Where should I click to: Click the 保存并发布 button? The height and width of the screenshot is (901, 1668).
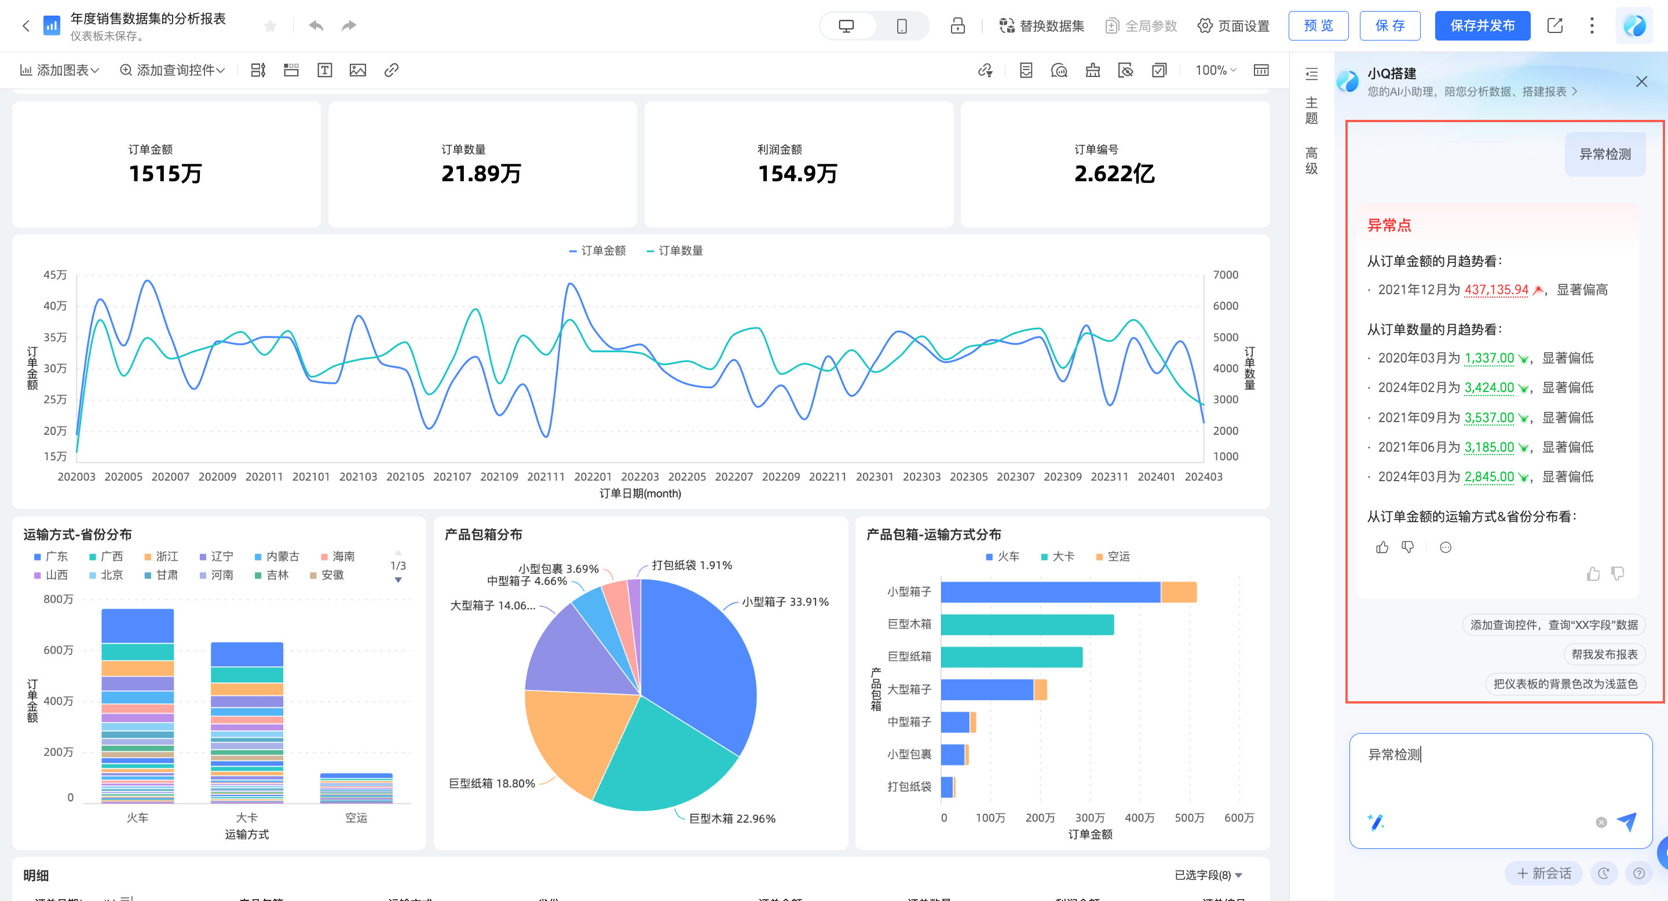(x=1482, y=26)
